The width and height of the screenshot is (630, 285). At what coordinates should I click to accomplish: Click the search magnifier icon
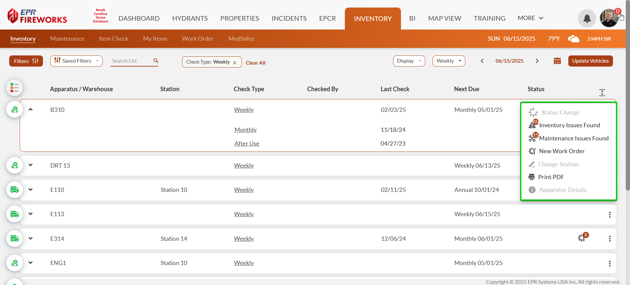point(156,61)
